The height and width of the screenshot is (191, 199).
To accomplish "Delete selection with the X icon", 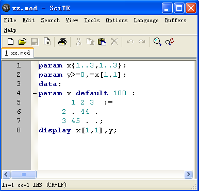I will coord(114,42).
